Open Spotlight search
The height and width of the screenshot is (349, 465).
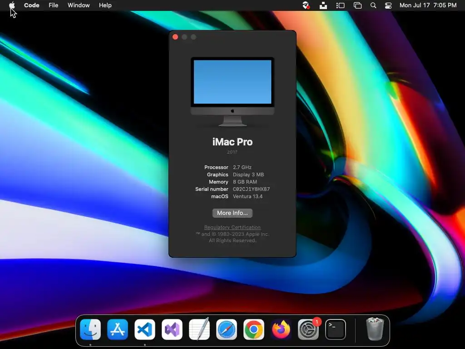click(373, 5)
